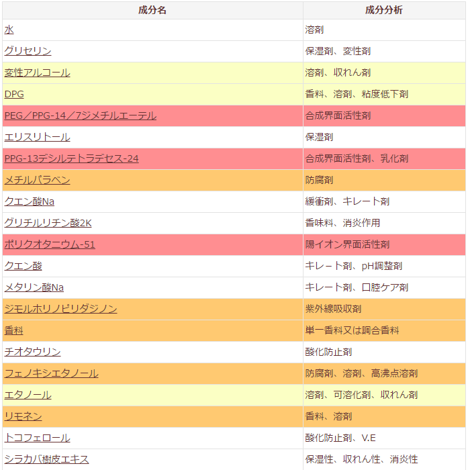Select the 溶剤、可溶化剤、収れん剤 cell
Viewport: 468px width, 470px height.
coord(384,395)
